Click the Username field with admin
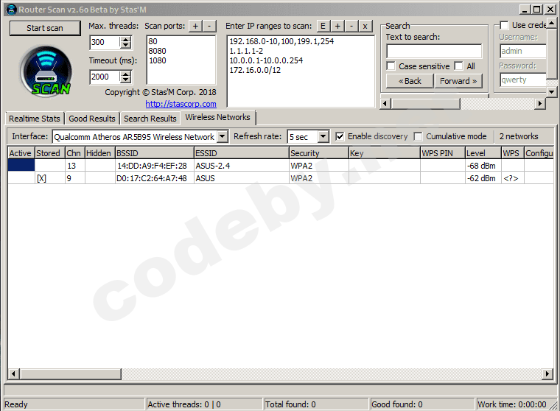Viewport: 560px width, 411px height. [x=523, y=51]
